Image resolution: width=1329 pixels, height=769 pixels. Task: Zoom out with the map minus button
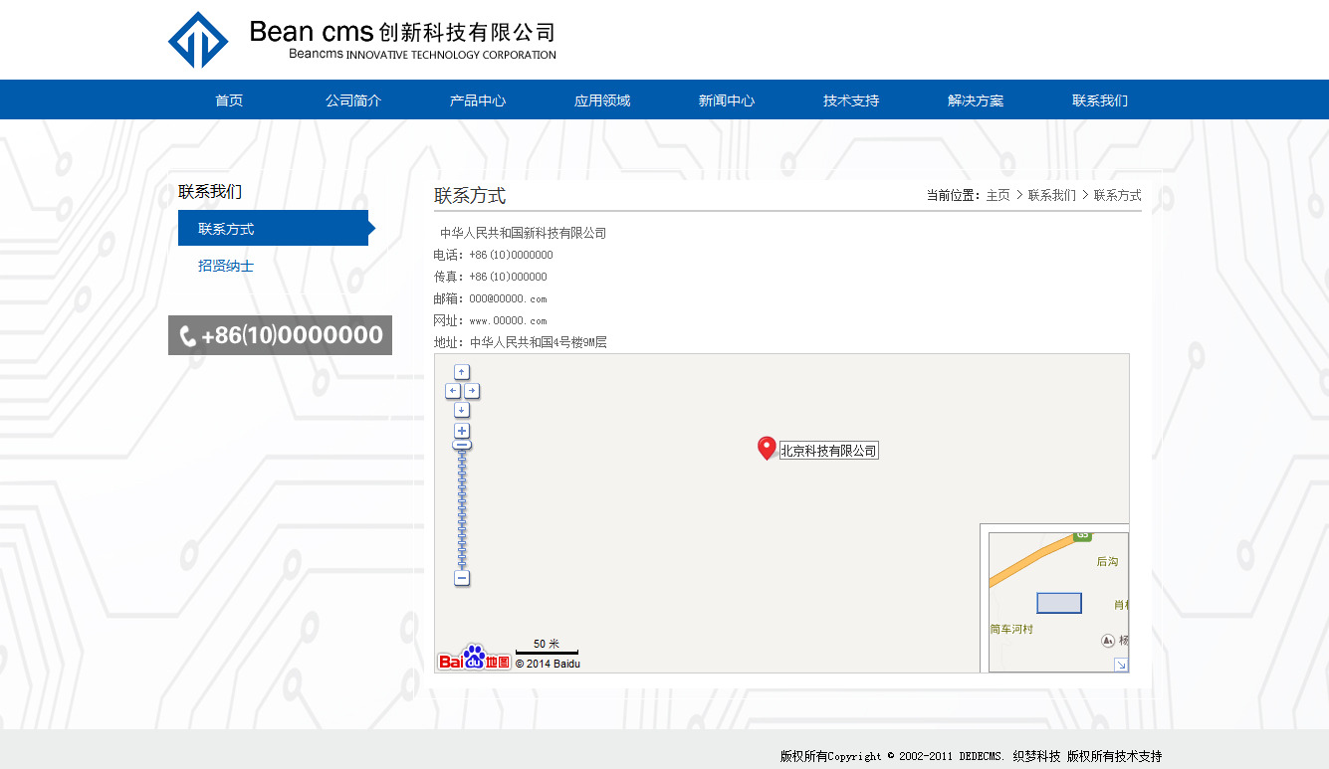(462, 578)
